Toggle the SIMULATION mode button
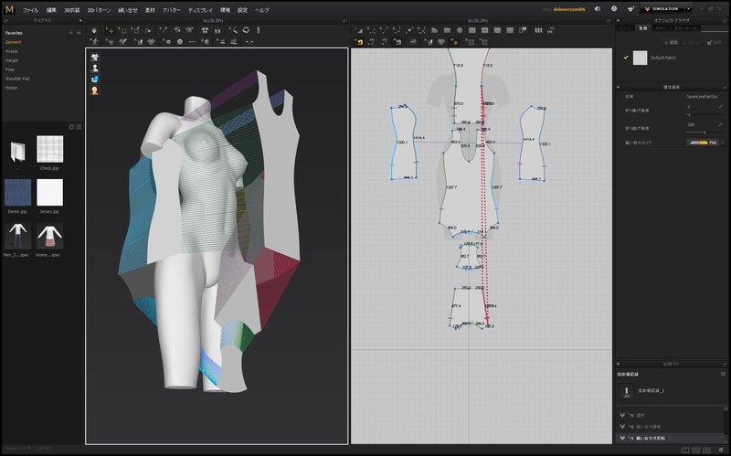The height and width of the screenshot is (456, 731). (662, 9)
